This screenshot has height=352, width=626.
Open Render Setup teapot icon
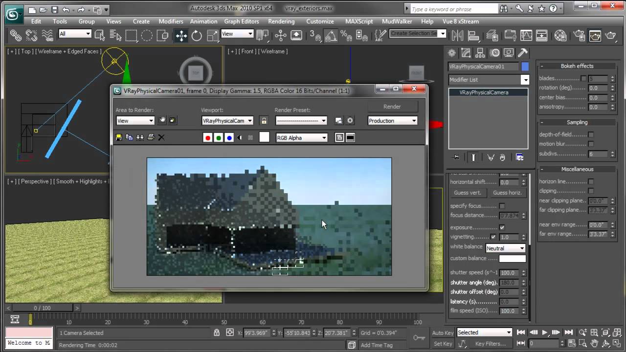coord(580,35)
